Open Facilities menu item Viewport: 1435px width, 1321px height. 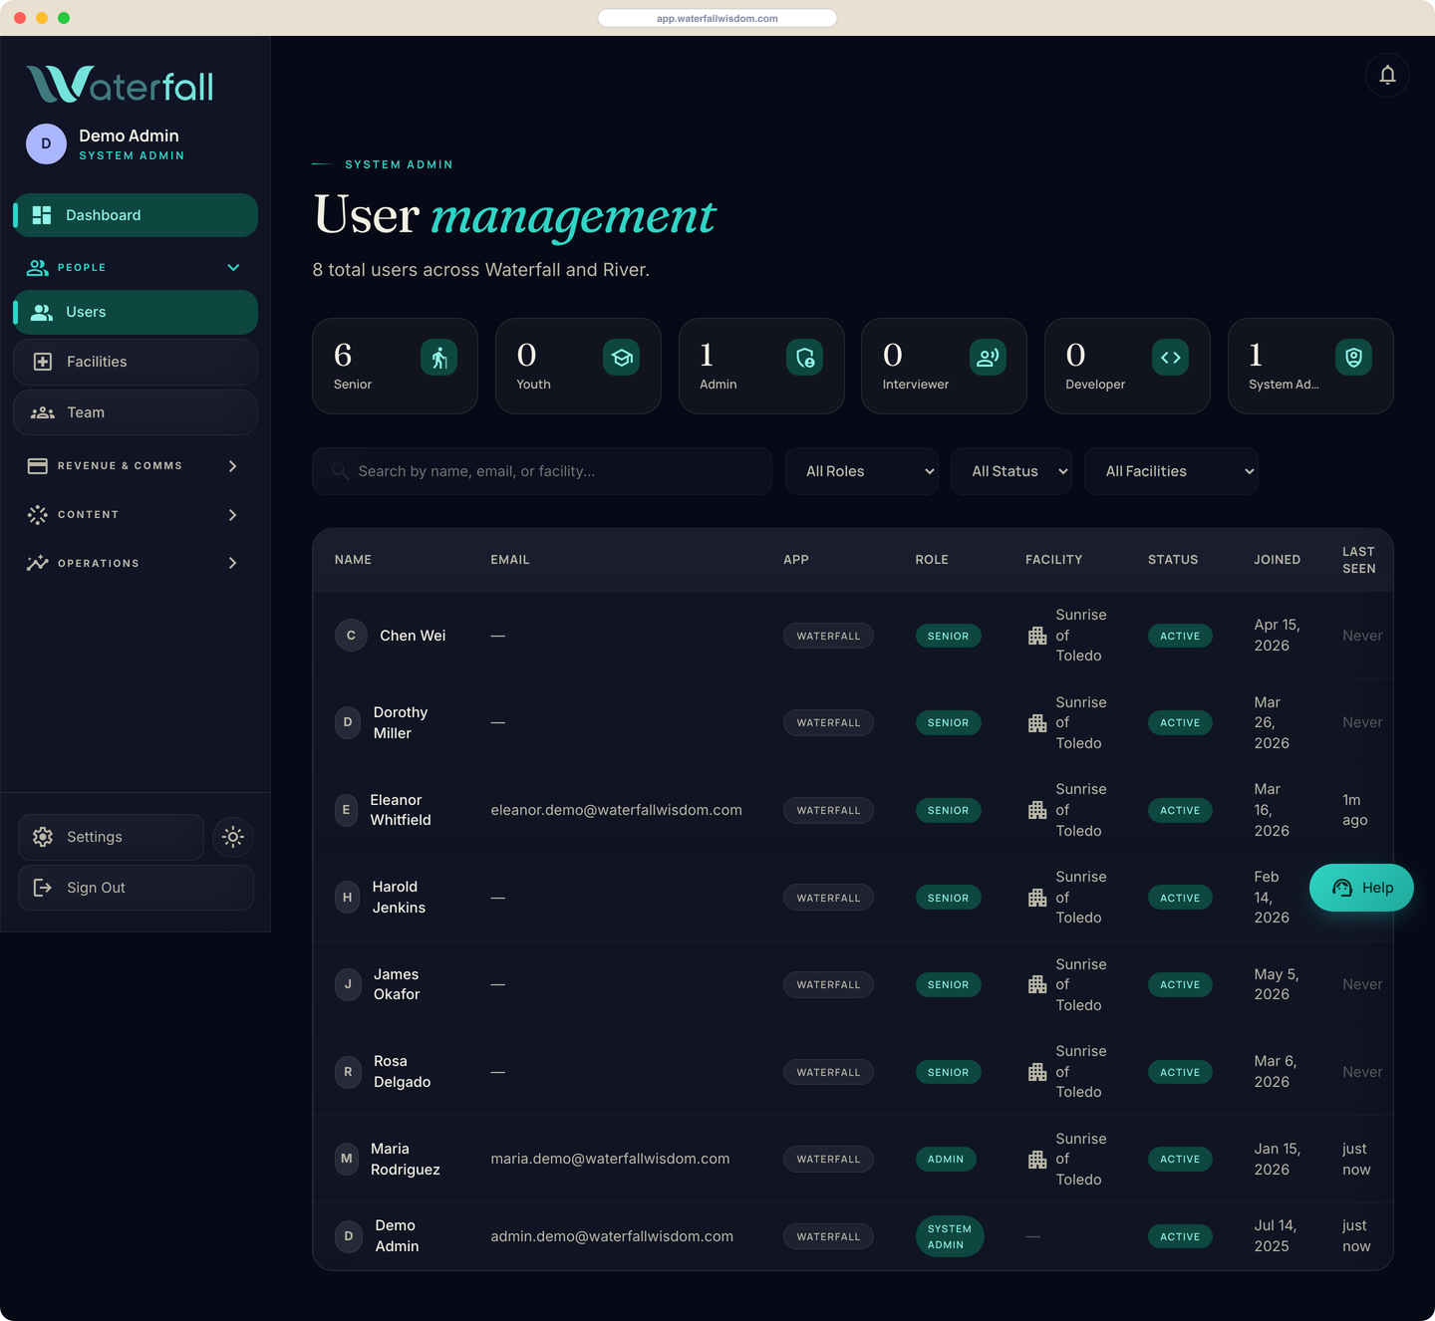pyautogui.click(x=136, y=362)
